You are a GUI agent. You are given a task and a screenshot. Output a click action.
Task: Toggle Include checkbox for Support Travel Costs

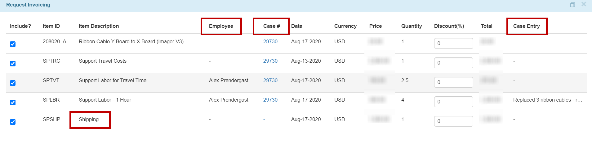(13, 64)
